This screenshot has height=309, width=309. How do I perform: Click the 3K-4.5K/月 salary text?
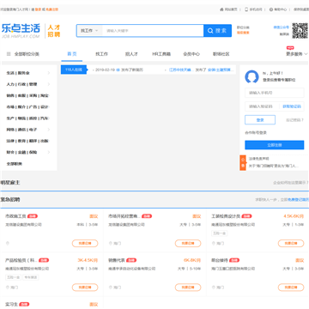(88, 260)
